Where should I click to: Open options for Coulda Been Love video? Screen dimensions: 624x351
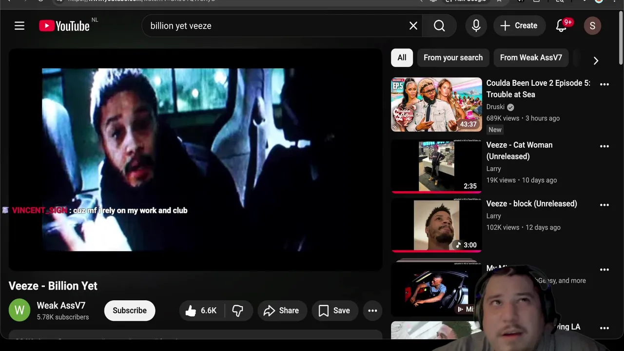604,84
